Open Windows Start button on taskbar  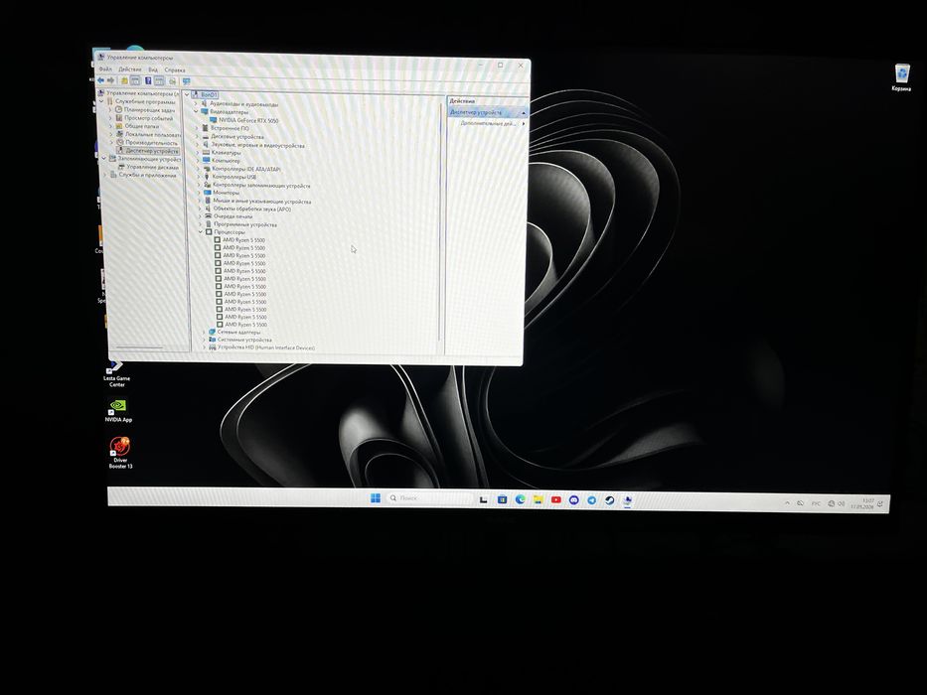376,498
